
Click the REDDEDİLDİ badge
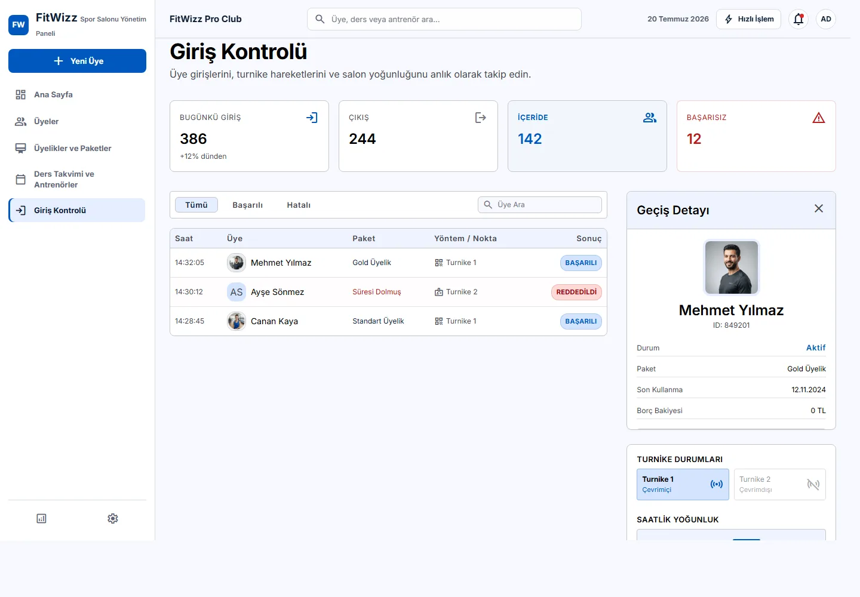click(x=576, y=292)
